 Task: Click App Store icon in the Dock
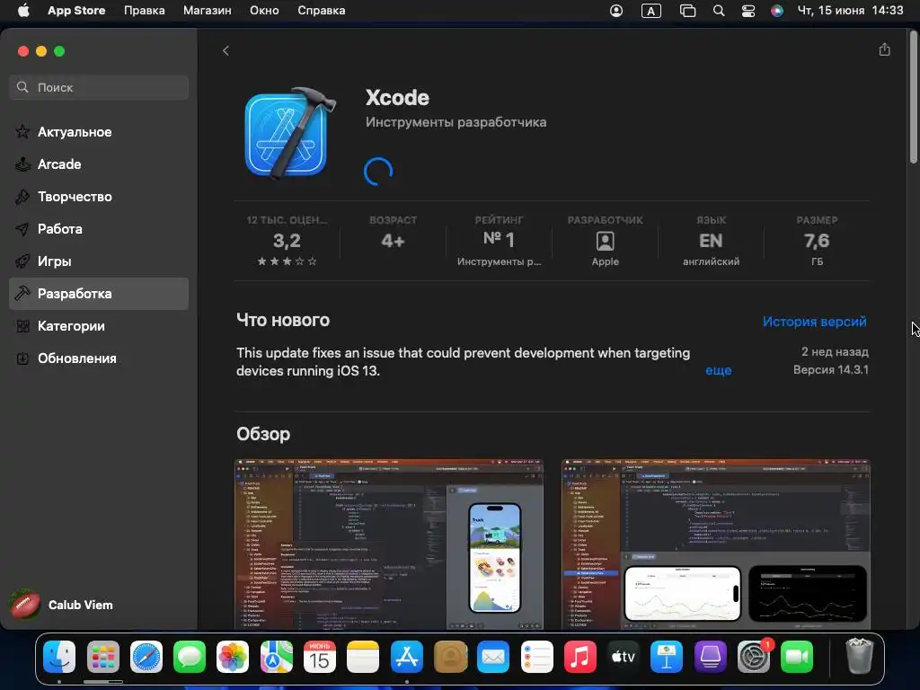click(407, 657)
